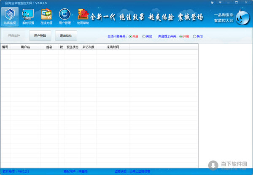Viewport: 253px width, 175px height.
Task: Click the disabled 开启监控 button
Action: [x=14, y=36]
